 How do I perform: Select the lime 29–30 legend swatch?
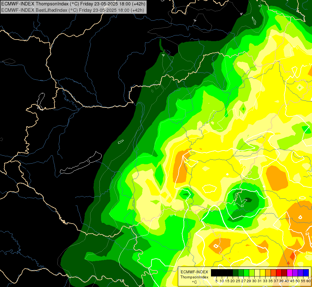[x=252, y=273]
